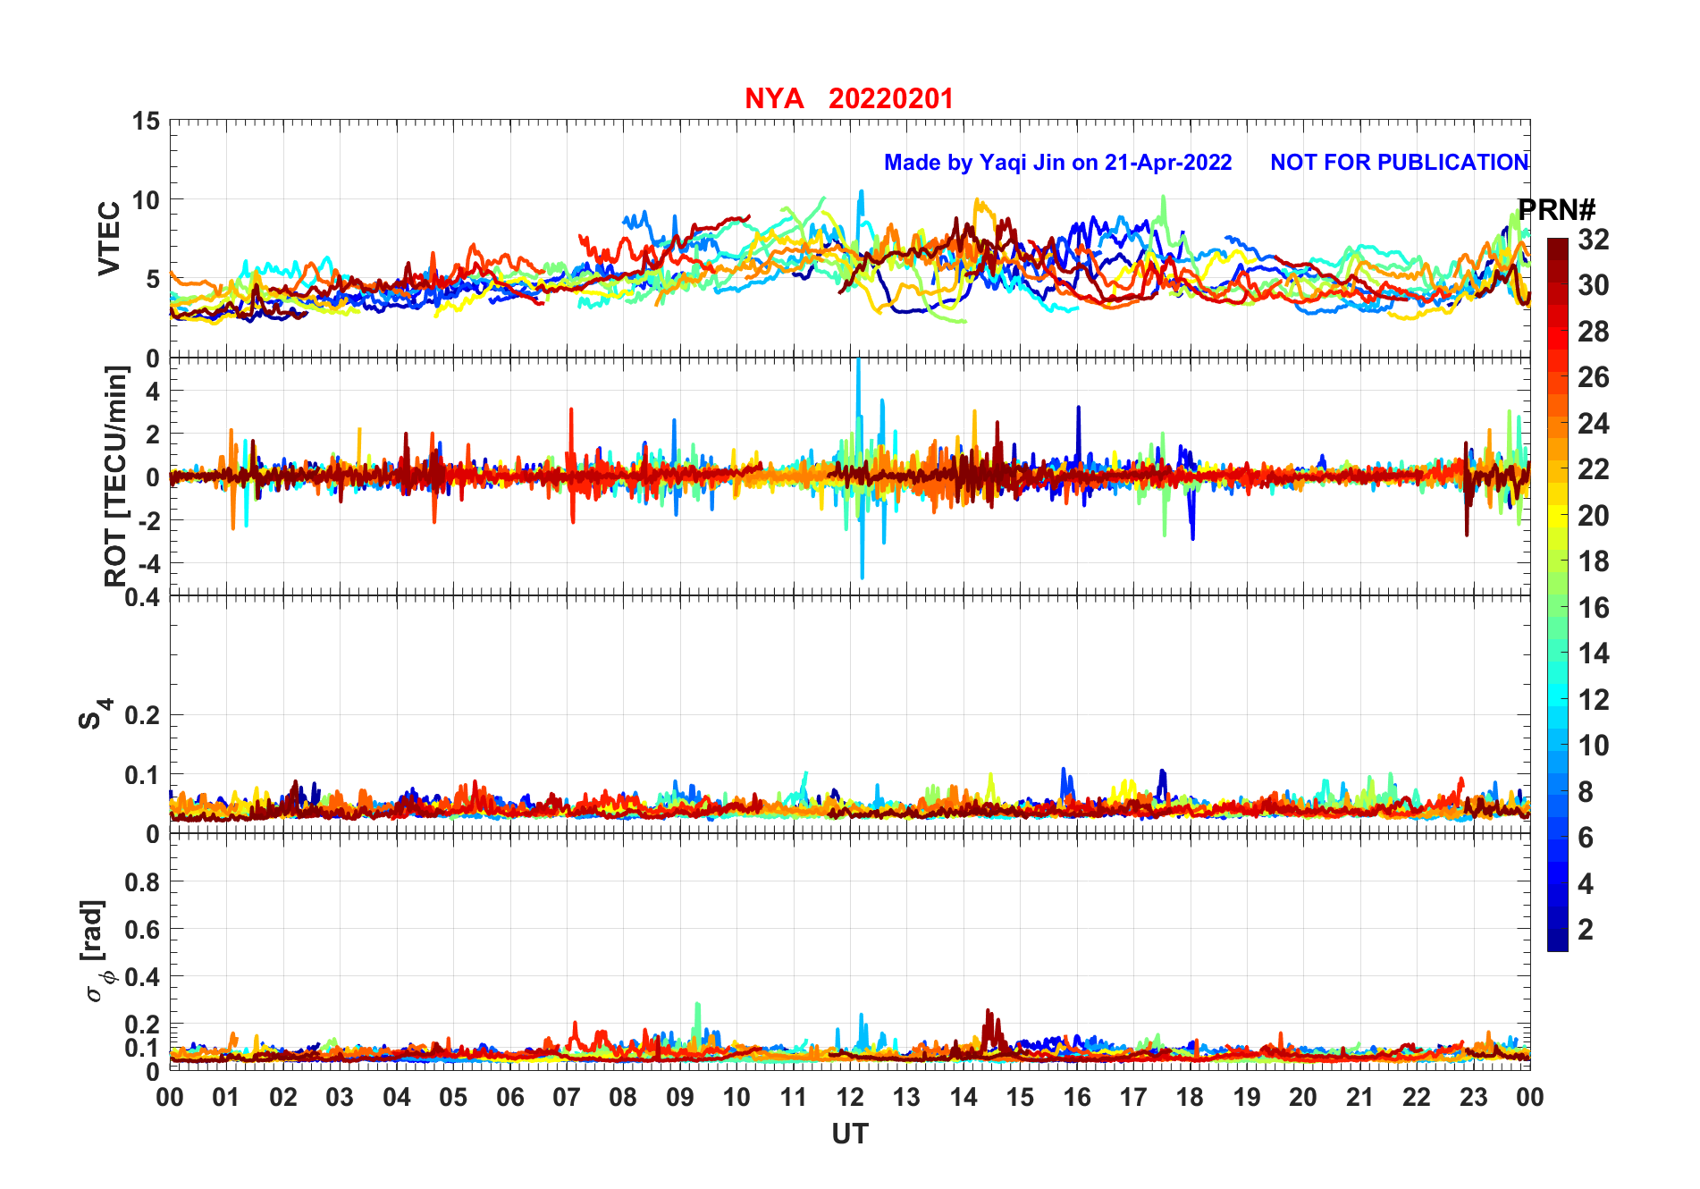Select the "10" tick on the VTEC axis
Screen dimensions: 1700x1189
click(x=147, y=200)
